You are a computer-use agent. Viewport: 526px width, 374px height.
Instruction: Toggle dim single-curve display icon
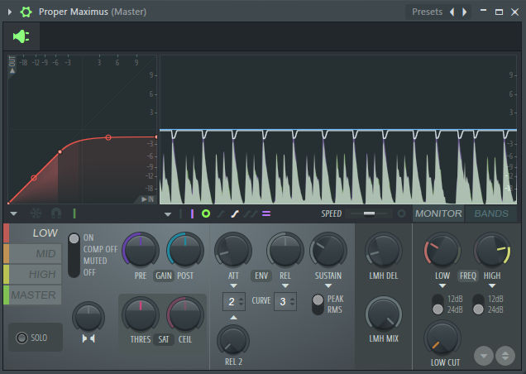221,213
